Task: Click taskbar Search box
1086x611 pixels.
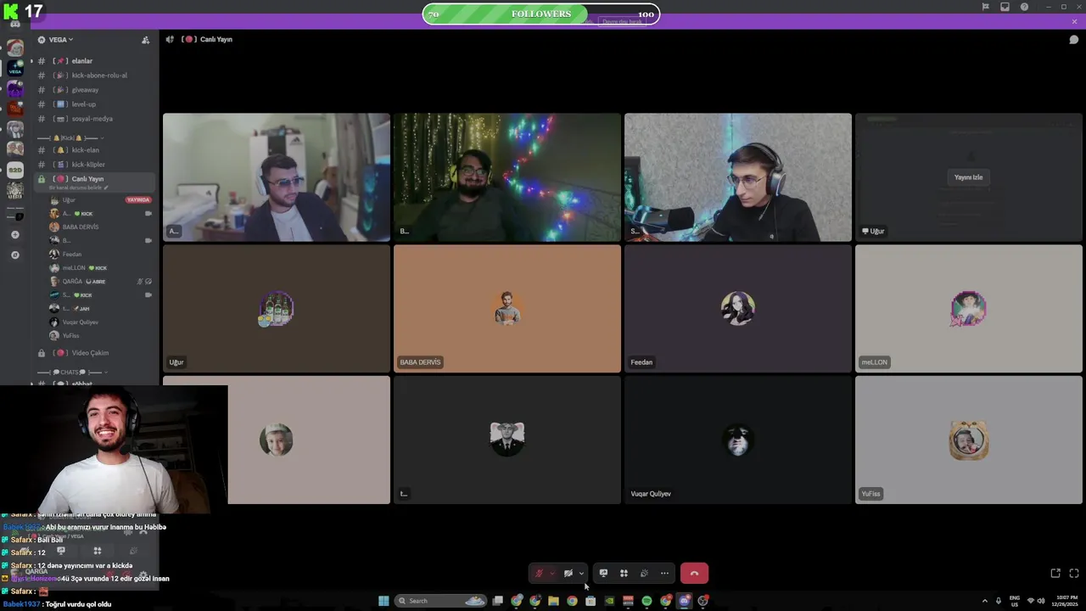Action: 440,601
